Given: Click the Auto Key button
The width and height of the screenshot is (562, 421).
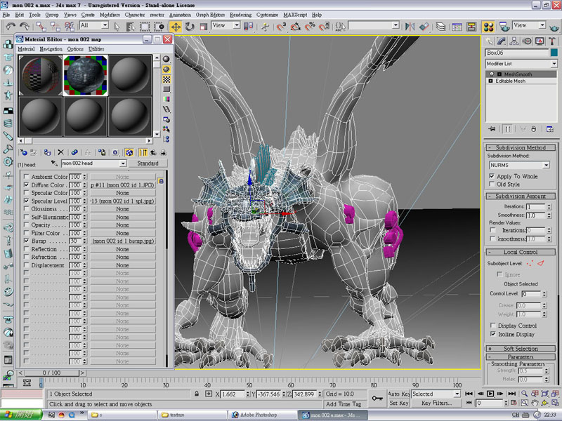Looking at the screenshot, I should [x=398, y=394].
